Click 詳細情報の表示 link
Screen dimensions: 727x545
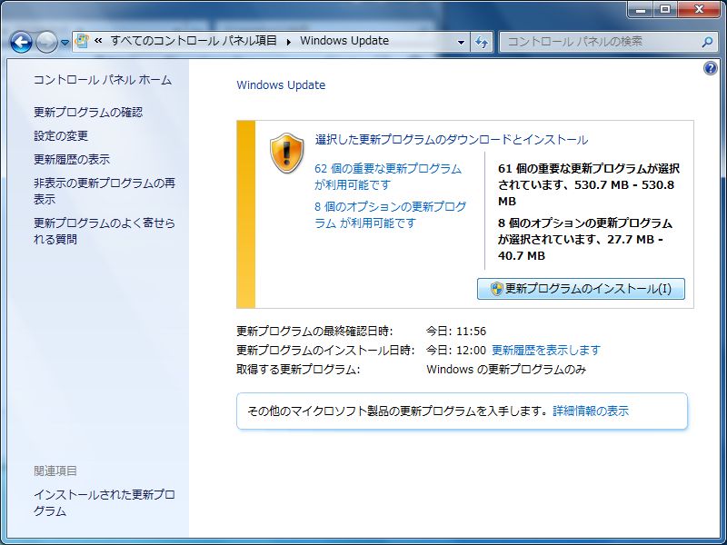click(x=591, y=411)
